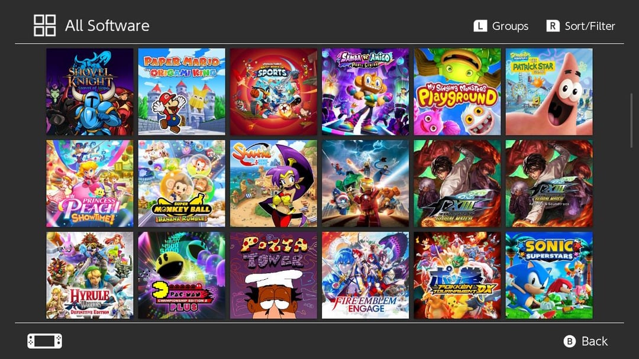Select The Patrick Star Game tile
Image resolution: width=639 pixels, height=359 pixels.
click(549, 92)
